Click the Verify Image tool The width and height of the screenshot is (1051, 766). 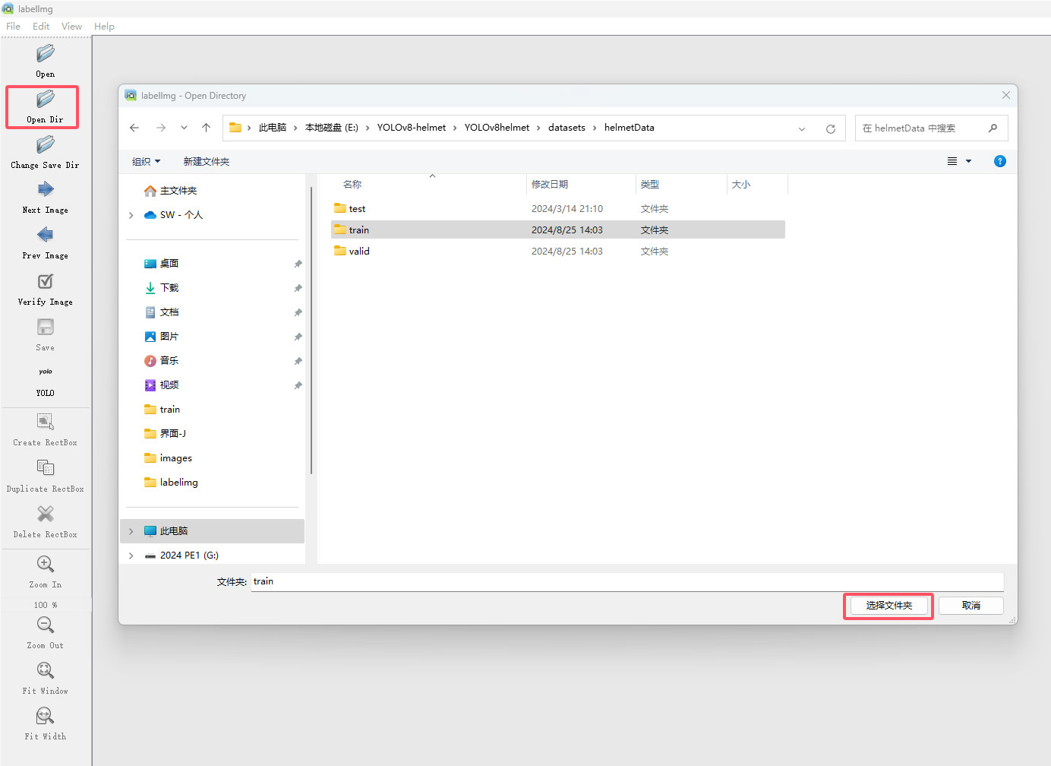point(45,282)
